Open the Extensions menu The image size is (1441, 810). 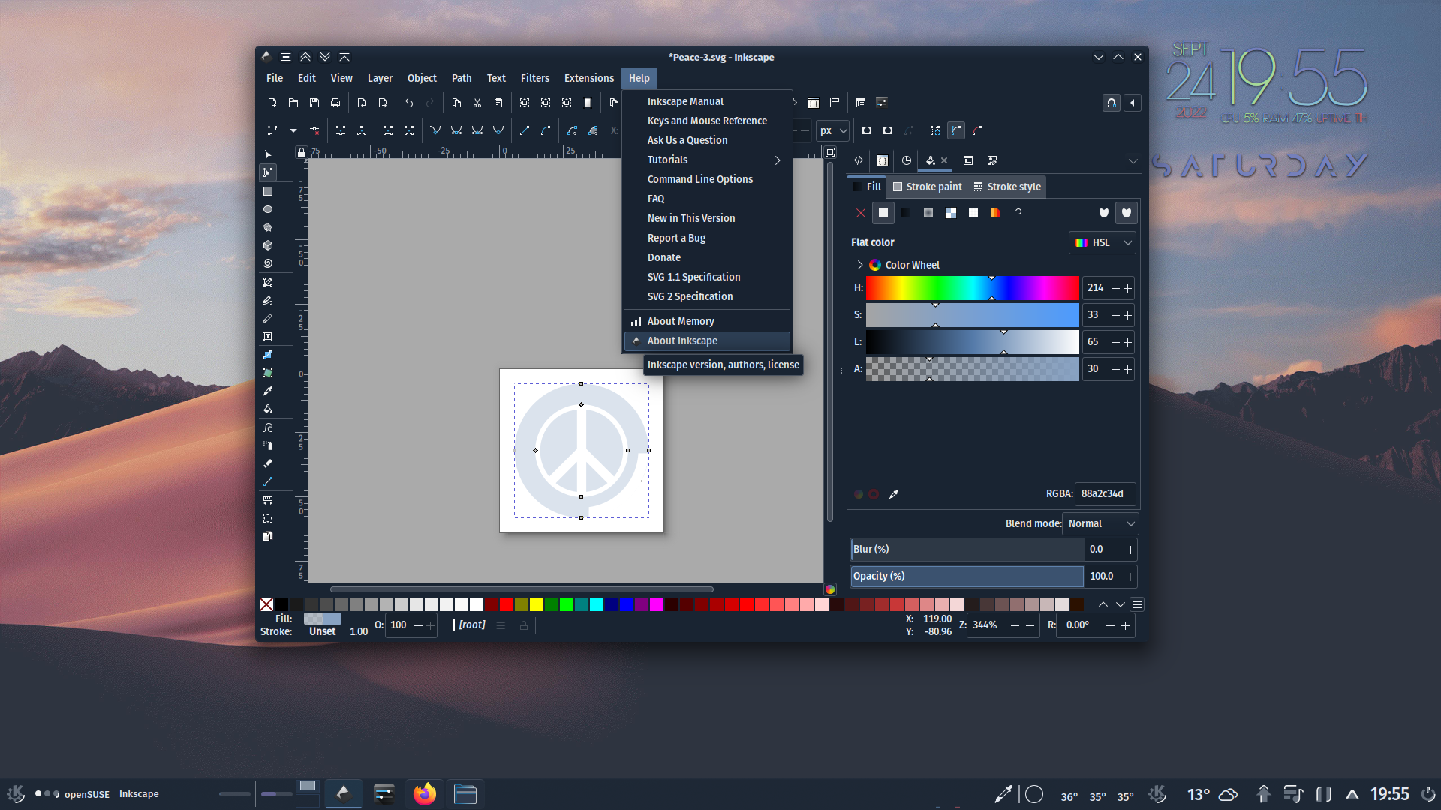[x=589, y=78]
